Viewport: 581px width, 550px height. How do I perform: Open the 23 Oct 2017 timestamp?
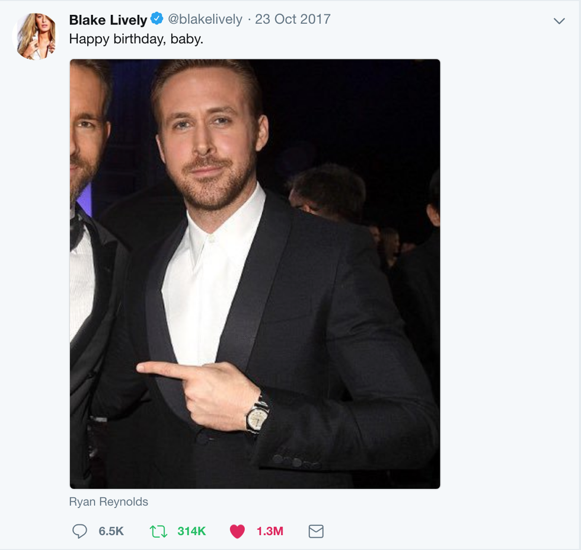[293, 20]
